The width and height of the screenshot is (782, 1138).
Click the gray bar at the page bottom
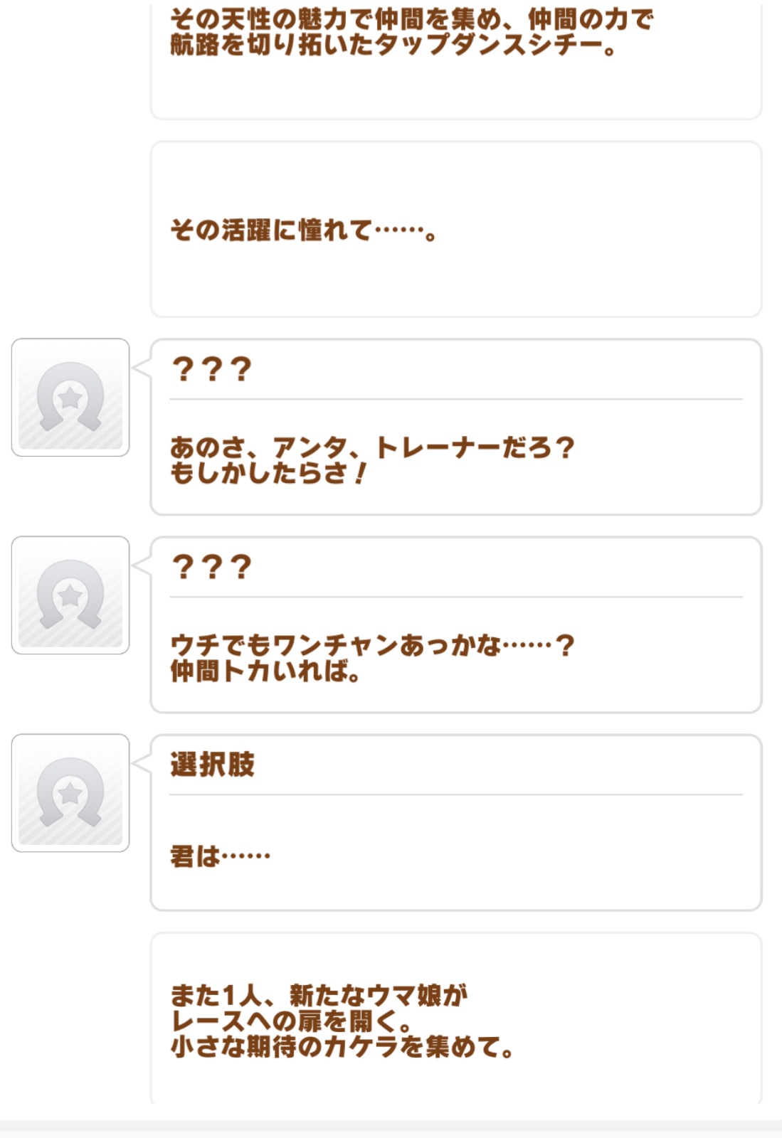391,1128
